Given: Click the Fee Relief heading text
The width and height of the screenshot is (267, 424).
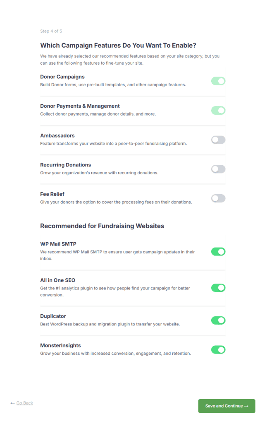Looking at the screenshot, I should click(x=52, y=194).
